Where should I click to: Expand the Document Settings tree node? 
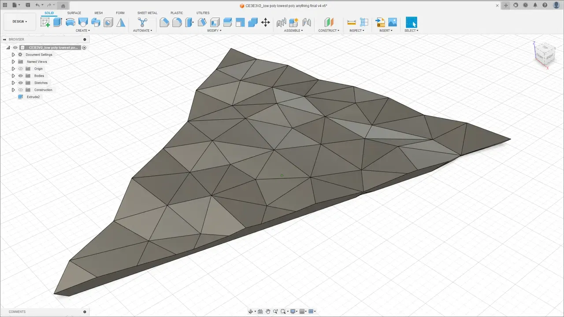pos(13,55)
